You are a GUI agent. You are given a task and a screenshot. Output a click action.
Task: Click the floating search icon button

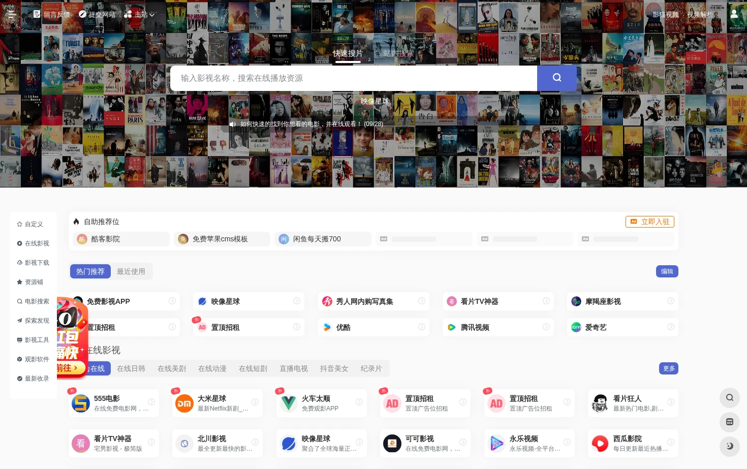click(730, 397)
